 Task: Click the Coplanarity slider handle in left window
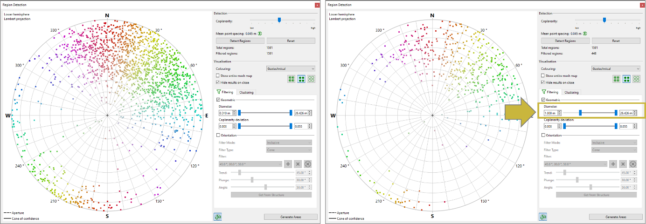pos(279,20)
